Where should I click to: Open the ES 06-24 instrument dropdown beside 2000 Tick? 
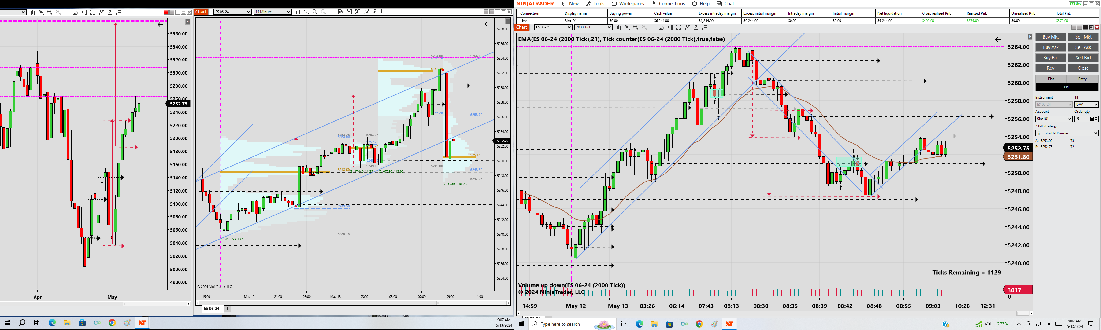[x=554, y=27]
